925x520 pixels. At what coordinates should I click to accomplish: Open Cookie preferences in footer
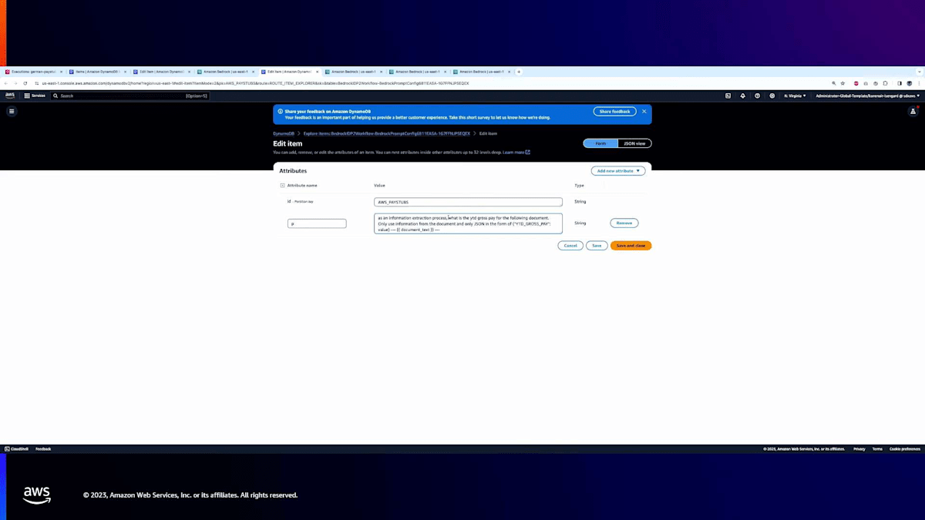pos(905,448)
